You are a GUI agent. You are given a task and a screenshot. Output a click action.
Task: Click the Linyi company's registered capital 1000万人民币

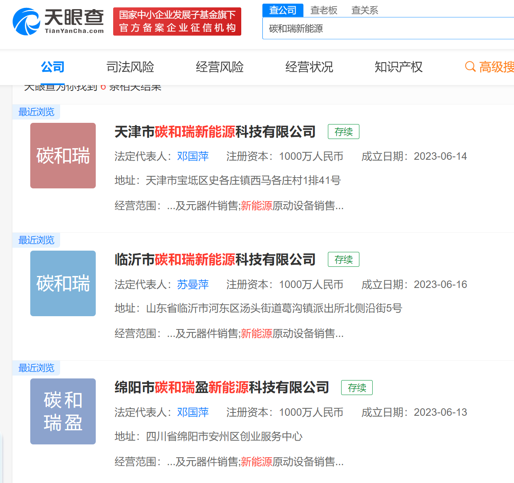pyautogui.click(x=311, y=284)
